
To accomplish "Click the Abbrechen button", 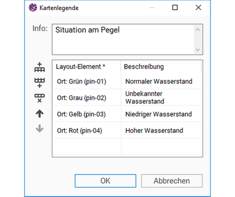I will point(172,181).
